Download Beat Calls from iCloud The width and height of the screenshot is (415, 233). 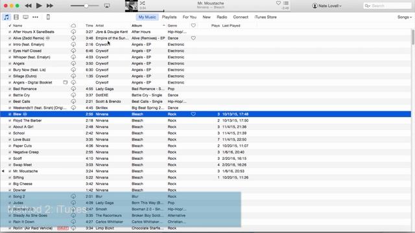(73, 102)
